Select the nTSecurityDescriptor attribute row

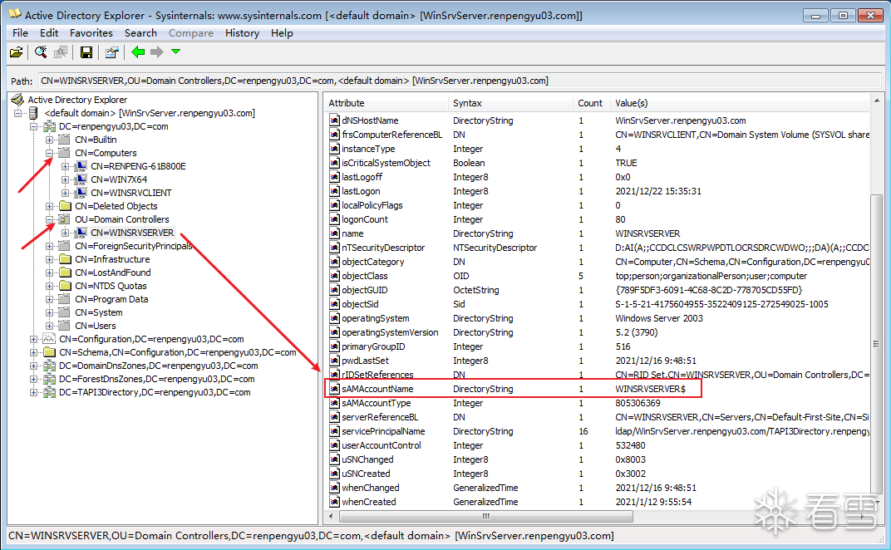tap(599, 248)
